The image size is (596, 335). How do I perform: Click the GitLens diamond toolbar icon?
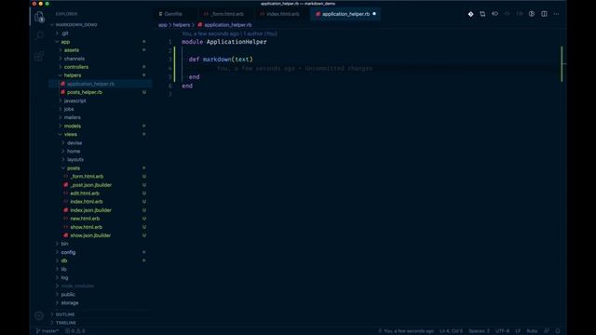click(x=470, y=14)
